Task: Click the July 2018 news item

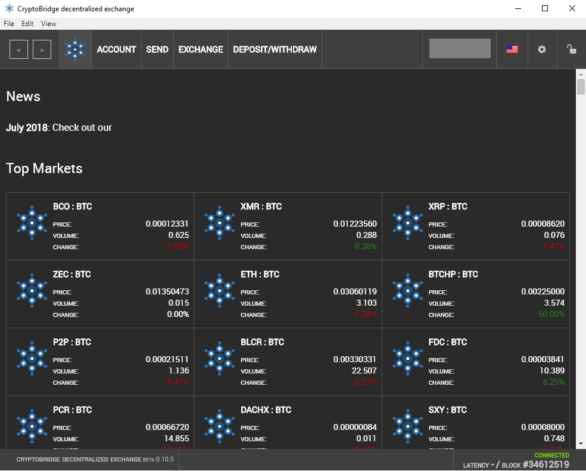Action: (59, 128)
